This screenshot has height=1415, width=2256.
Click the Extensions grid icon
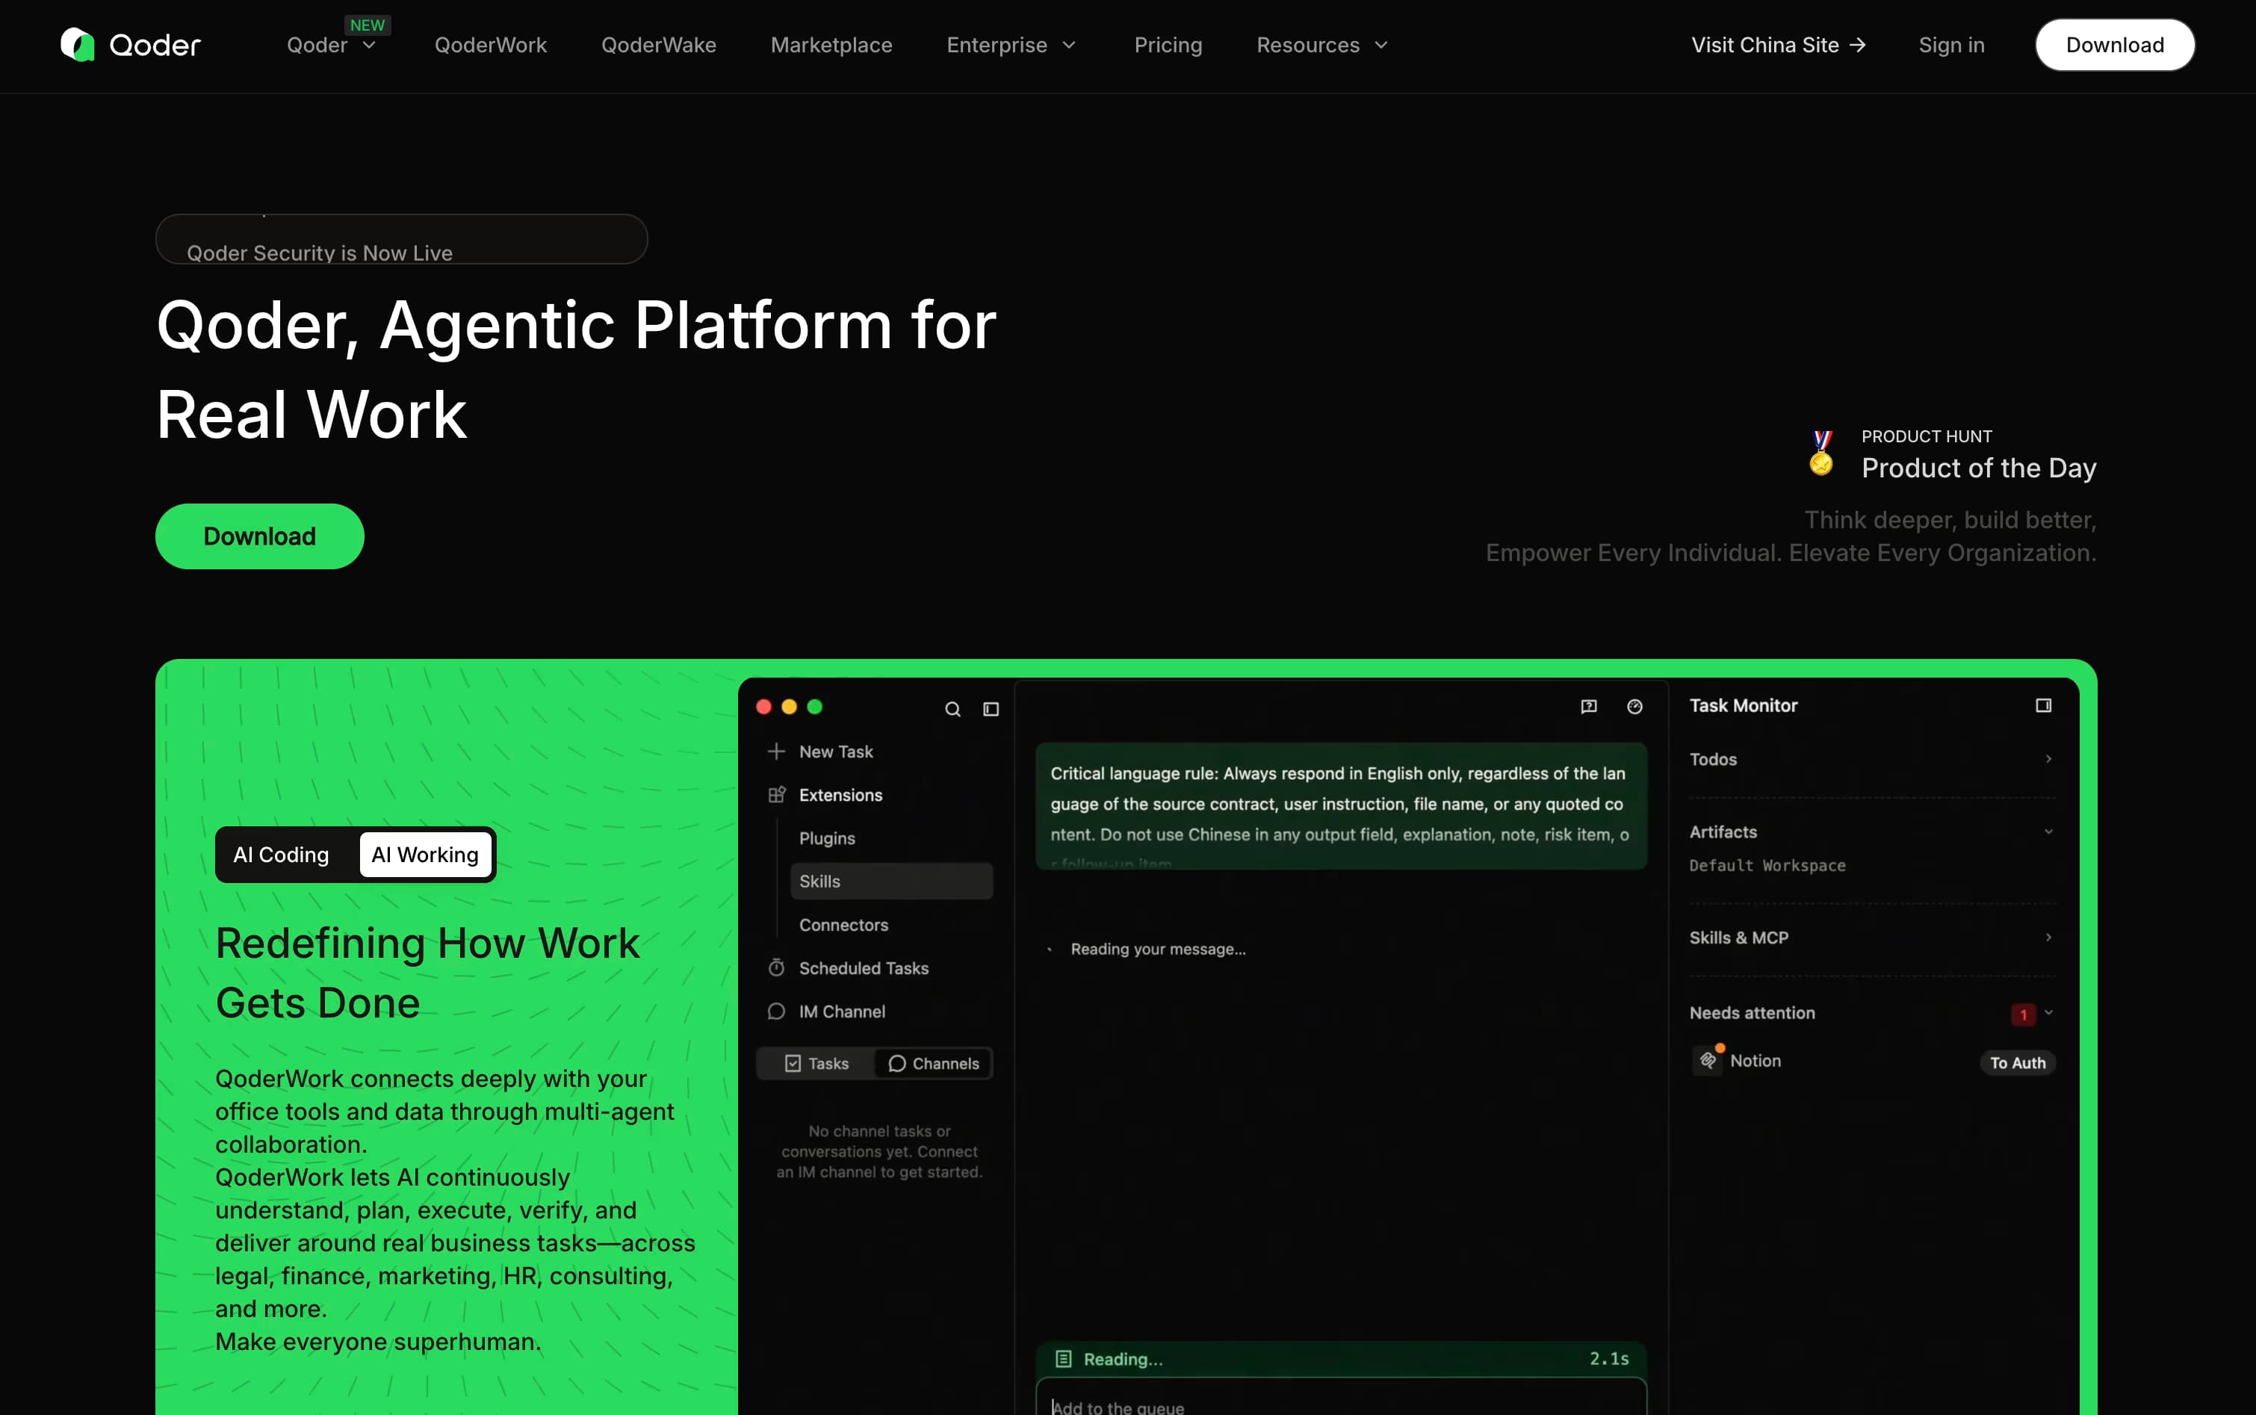point(777,794)
